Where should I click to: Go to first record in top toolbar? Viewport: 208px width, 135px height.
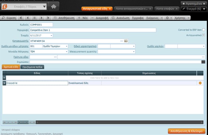(x=21, y=18)
